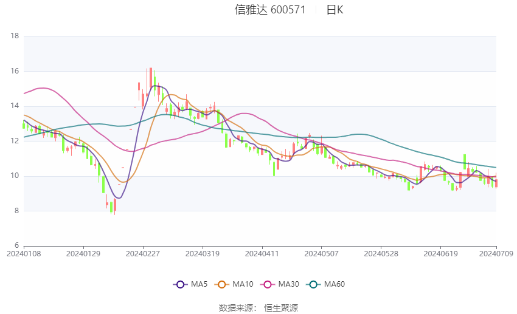The image size is (517, 314).
Task: Toggle the MA5 legend series
Action: pos(190,284)
